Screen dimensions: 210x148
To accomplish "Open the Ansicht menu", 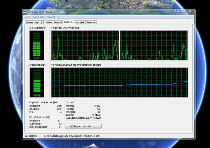I will 51,17.
